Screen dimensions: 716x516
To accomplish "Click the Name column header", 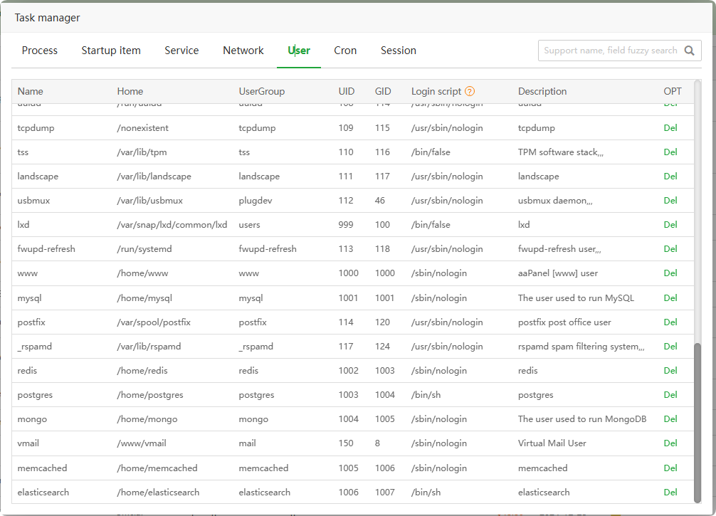I will (x=31, y=92).
